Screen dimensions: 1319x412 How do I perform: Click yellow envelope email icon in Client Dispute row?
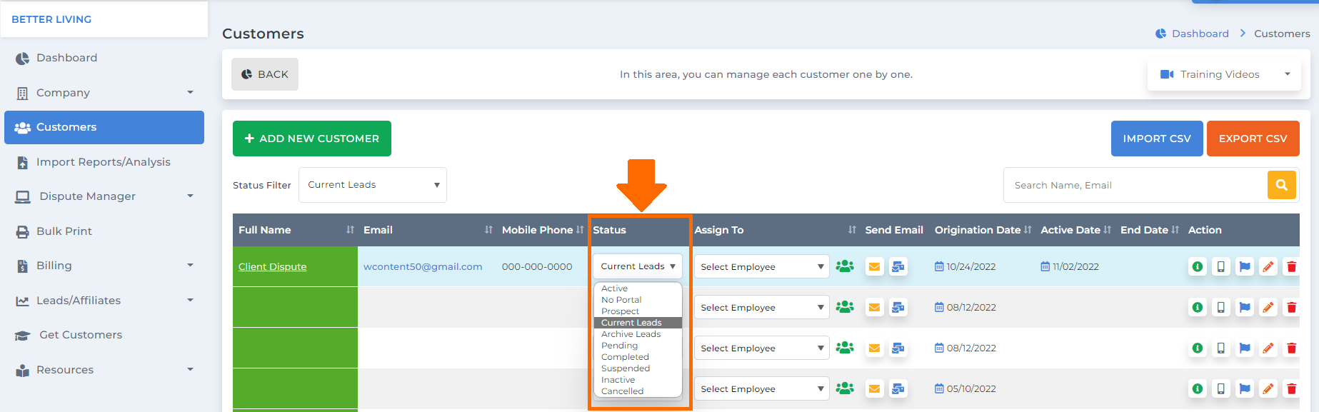pos(874,266)
